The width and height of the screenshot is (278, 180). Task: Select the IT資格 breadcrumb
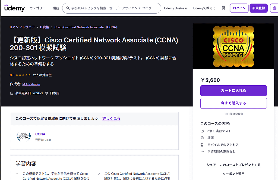pos(45,27)
